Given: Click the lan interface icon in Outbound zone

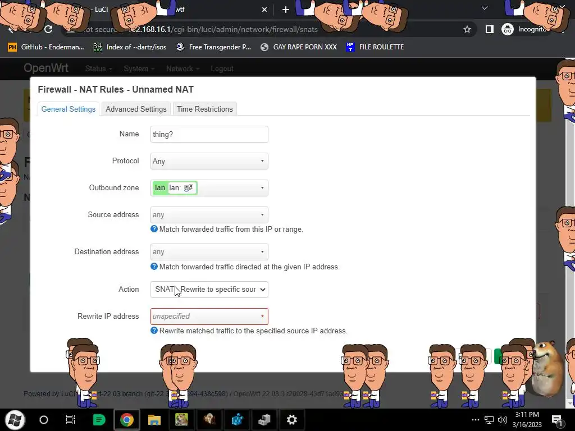Looking at the screenshot, I should (x=188, y=188).
